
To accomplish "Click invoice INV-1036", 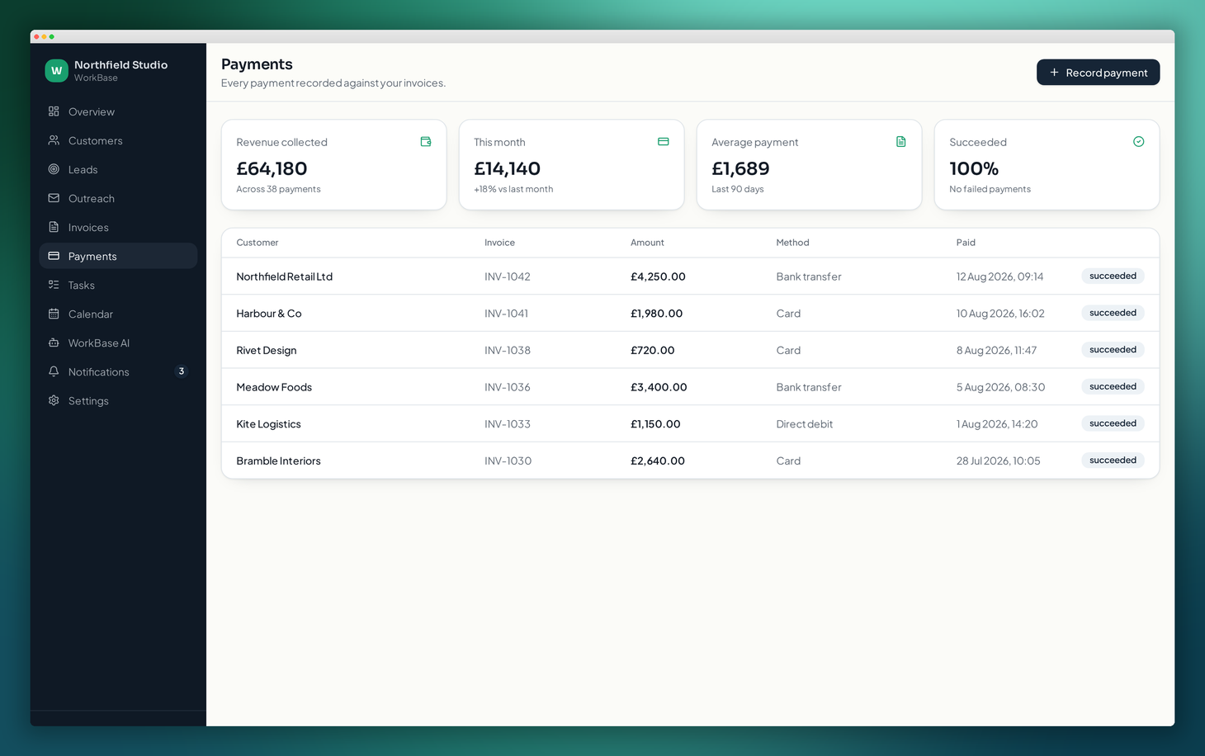I will tap(507, 387).
